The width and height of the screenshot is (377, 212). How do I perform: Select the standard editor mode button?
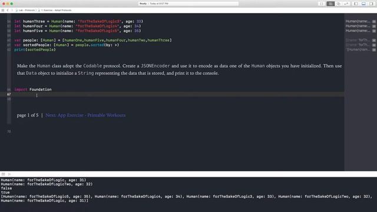[x=330, y=4]
